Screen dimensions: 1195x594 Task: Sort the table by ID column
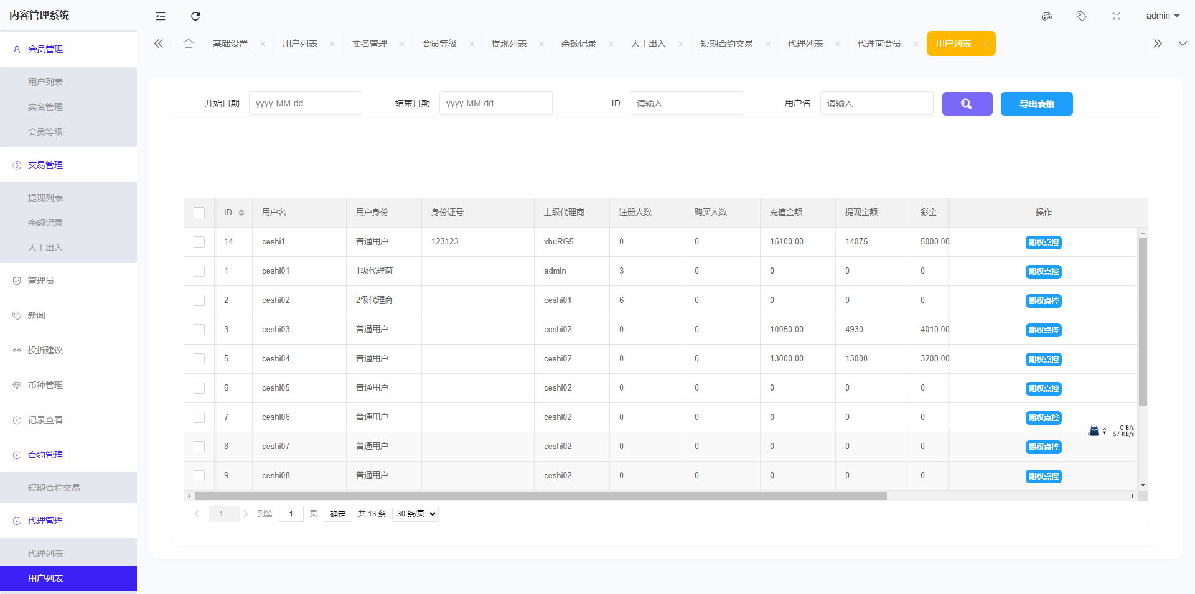241,213
